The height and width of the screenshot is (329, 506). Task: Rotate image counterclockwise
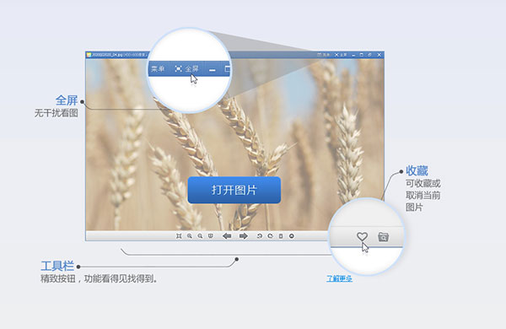(260, 236)
